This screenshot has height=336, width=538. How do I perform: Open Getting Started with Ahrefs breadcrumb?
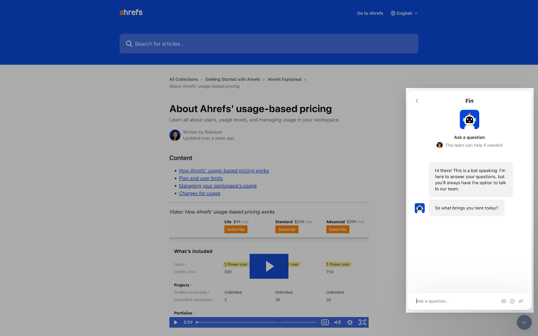pyautogui.click(x=233, y=79)
